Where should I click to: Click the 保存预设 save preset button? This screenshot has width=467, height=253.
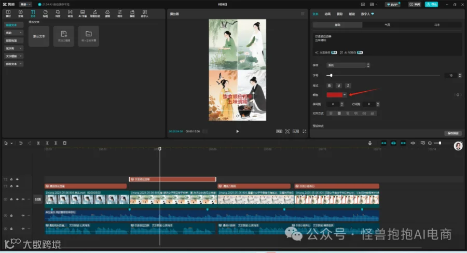[452, 133]
